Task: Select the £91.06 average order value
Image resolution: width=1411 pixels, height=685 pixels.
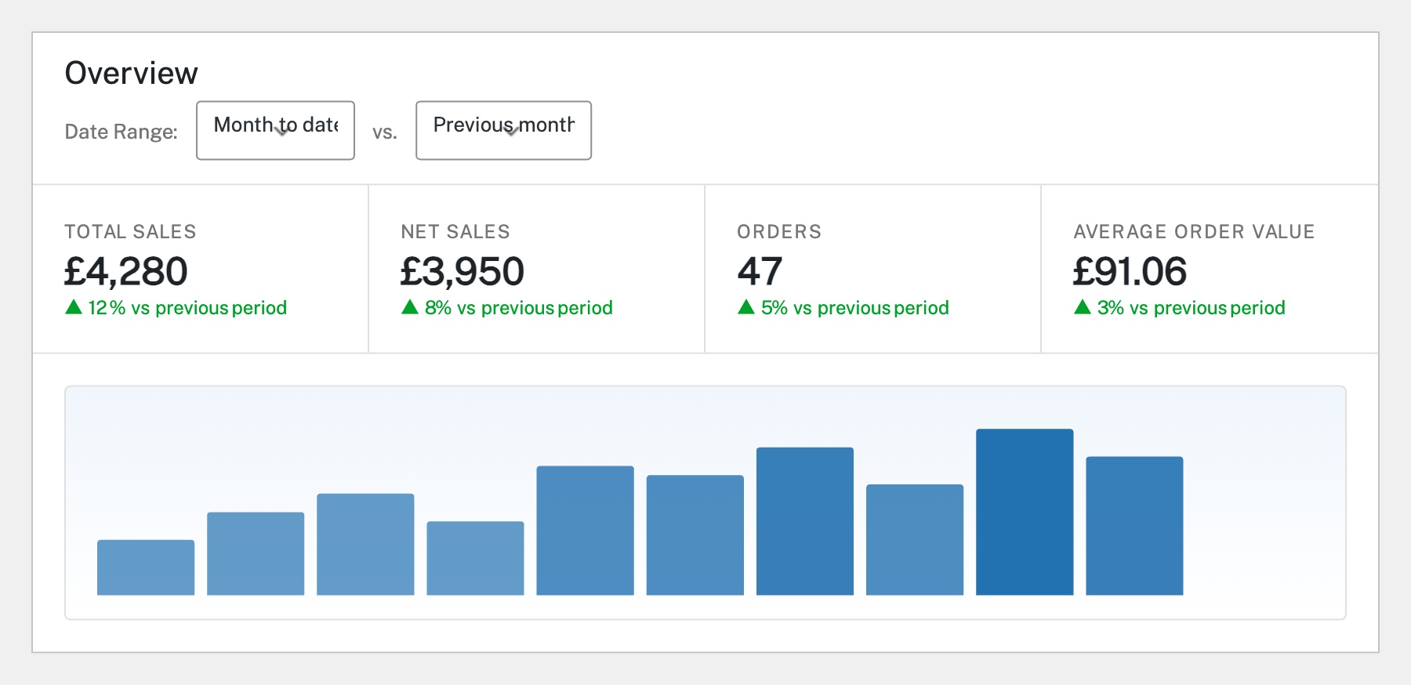Action: tap(1130, 271)
